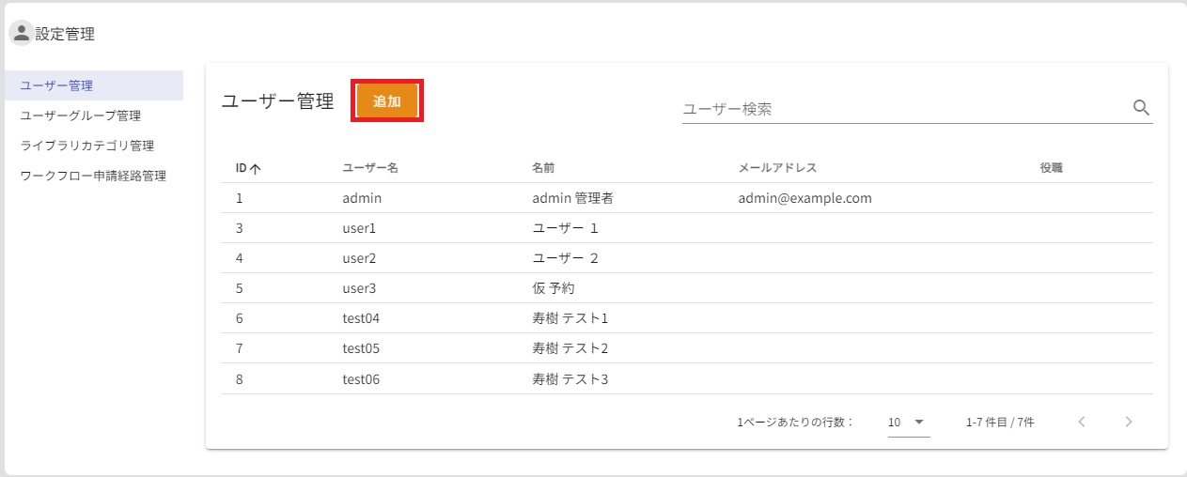1187x477 pixels.
Task: Open ユーザー管理 in the sidebar
Action: coord(56,85)
